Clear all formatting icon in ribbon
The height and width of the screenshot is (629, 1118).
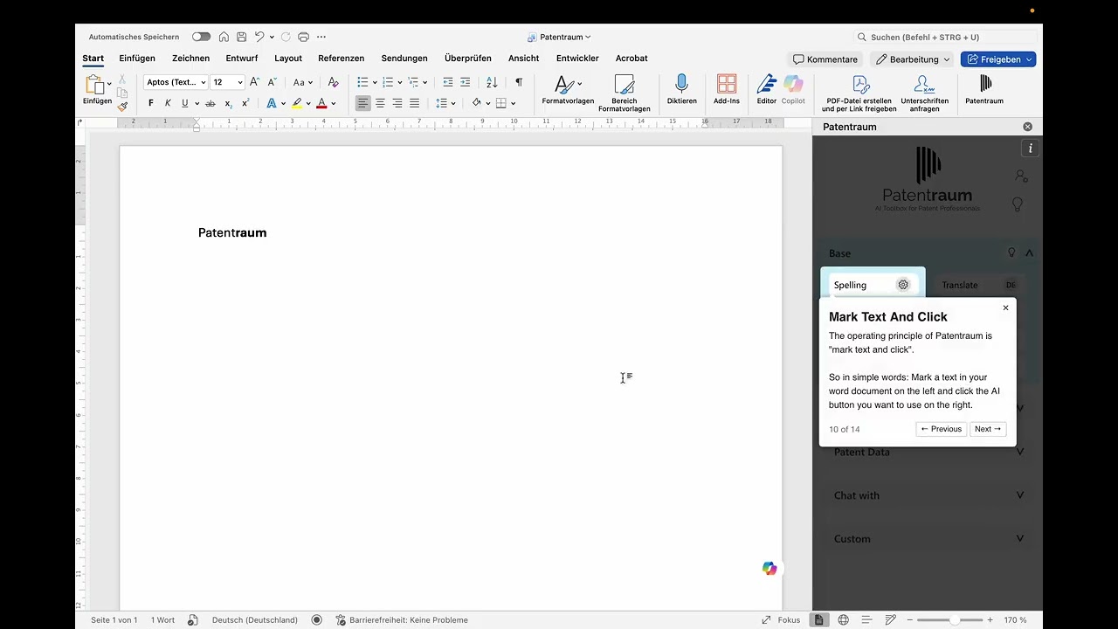coord(333,82)
